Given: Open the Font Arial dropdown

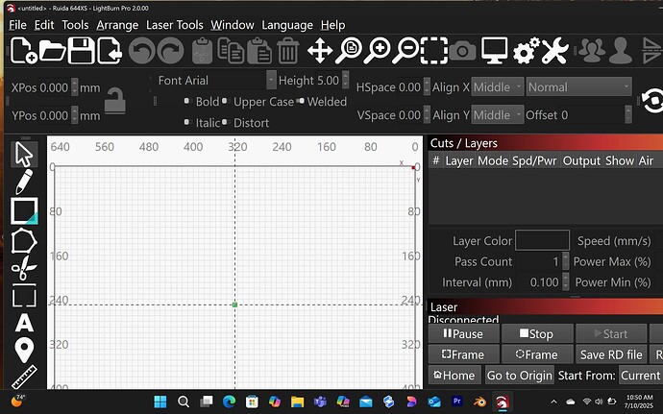Looking at the screenshot, I should click(271, 80).
